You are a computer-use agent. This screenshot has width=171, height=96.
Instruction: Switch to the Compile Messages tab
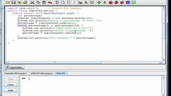[15, 73]
